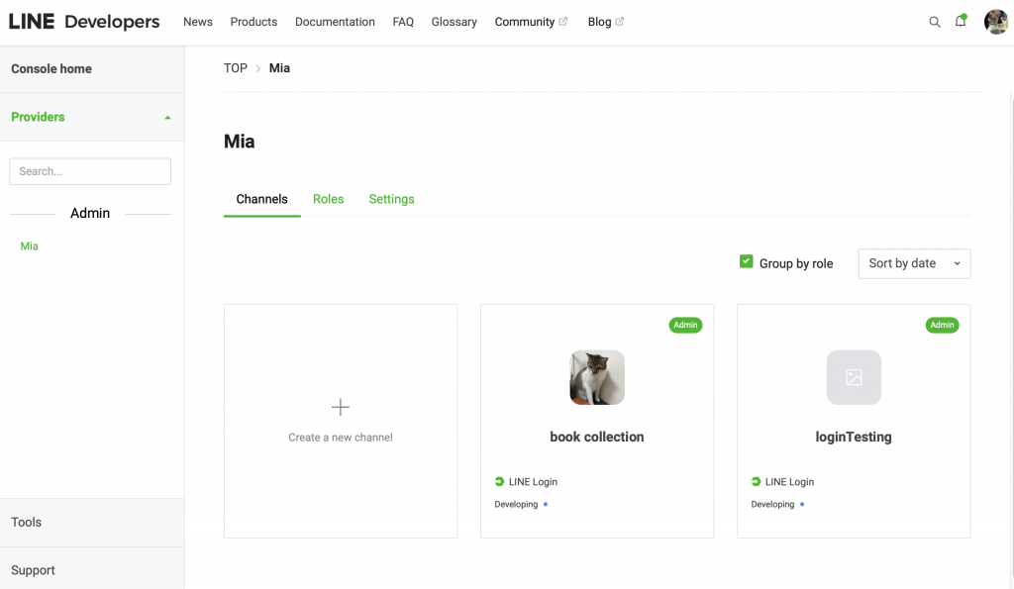Click the Admin group label in sidebar
This screenshot has height=589, width=1014.
(x=90, y=214)
